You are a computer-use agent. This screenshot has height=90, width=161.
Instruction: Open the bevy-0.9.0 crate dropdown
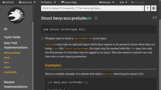27,2
